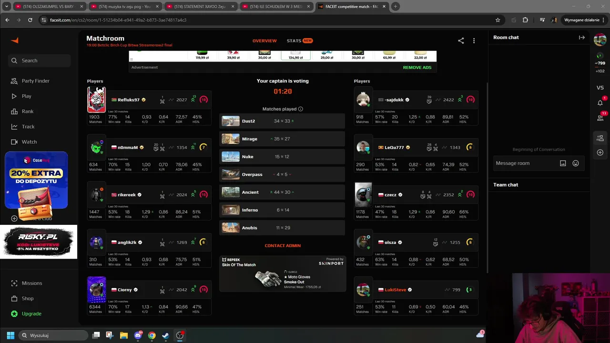Open LukiSteve player name
610x343 pixels.
coord(396,290)
